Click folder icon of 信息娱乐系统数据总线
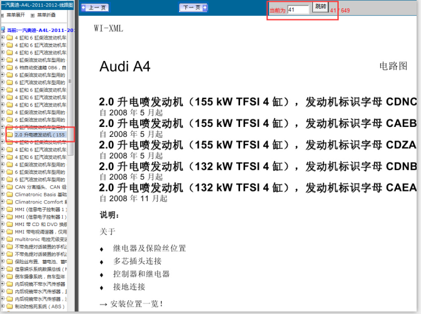The height and width of the screenshot is (314, 421). click(x=9, y=269)
